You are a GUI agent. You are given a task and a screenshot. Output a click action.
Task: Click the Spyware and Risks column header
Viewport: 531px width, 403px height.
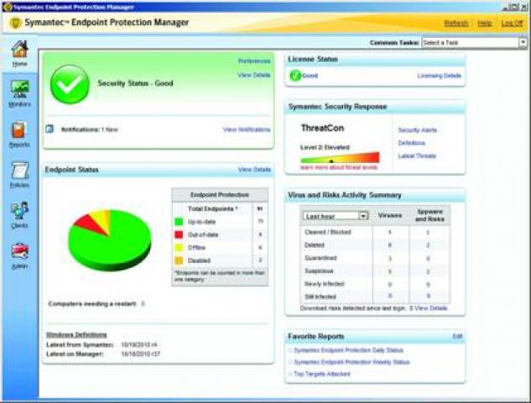tap(429, 215)
